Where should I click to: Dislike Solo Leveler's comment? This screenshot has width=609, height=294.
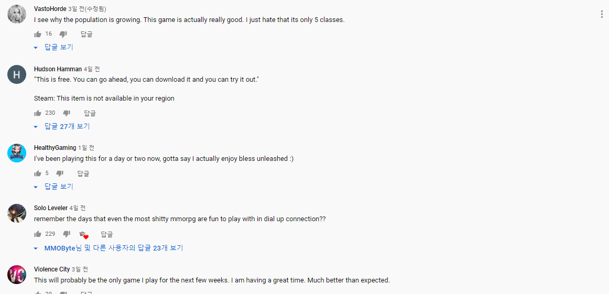(67, 234)
